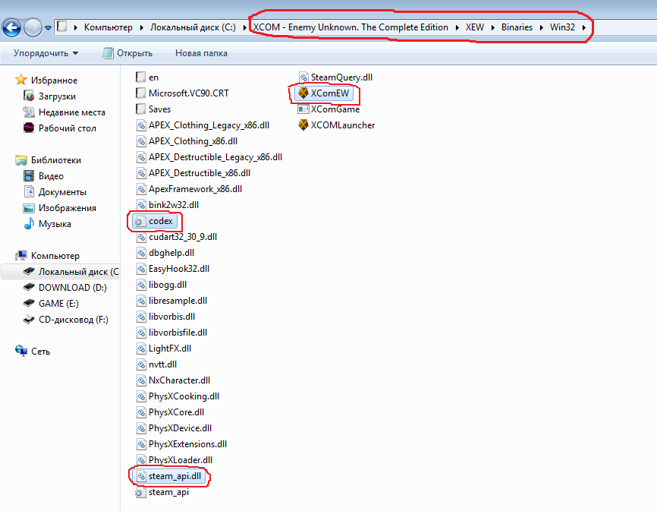The width and height of the screenshot is (657, 511).
Task: Select the Saves folder icon
Action: click(141, 109)
